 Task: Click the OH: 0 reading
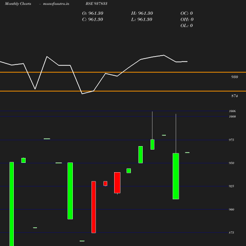[x=187, y=20]
